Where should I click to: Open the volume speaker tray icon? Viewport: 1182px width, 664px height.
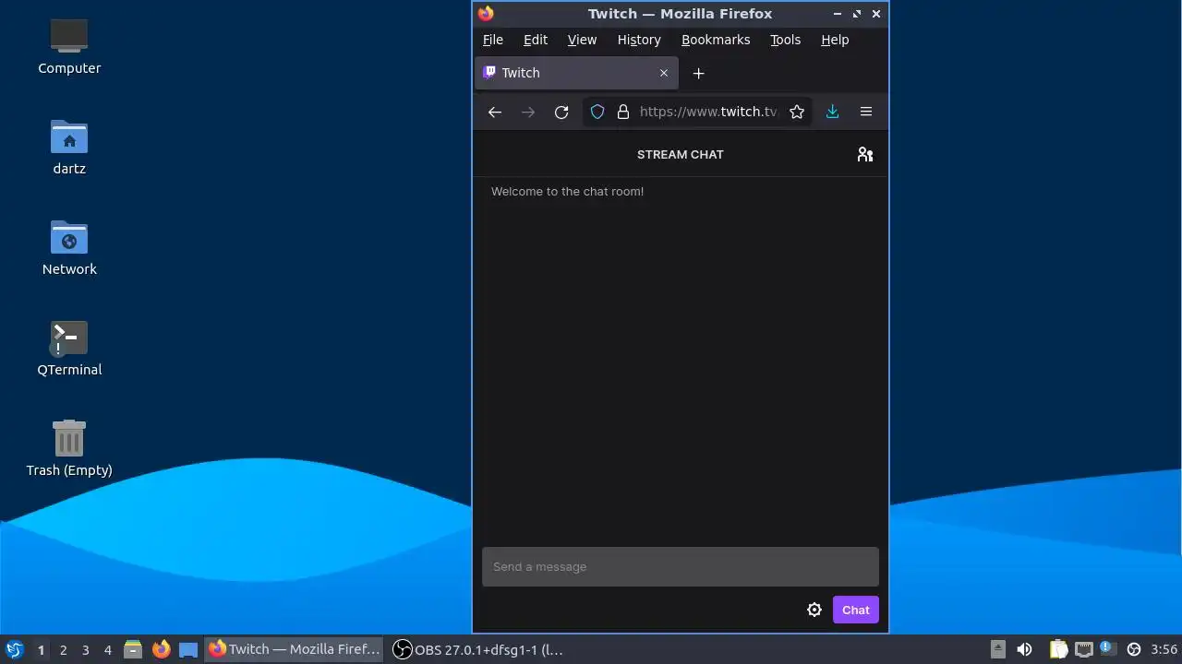1024,649
